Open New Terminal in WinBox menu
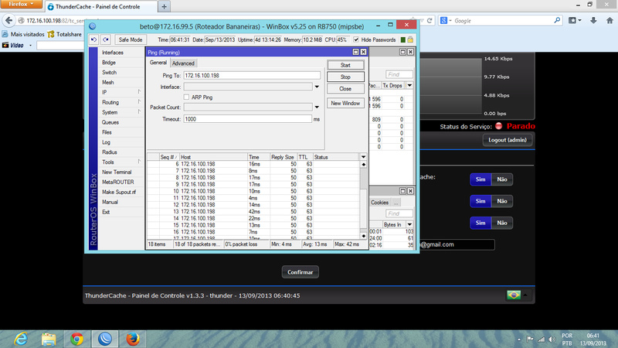The height and width of the screenshot is (348, 618). pyautogui.click(x=117, y=172)
